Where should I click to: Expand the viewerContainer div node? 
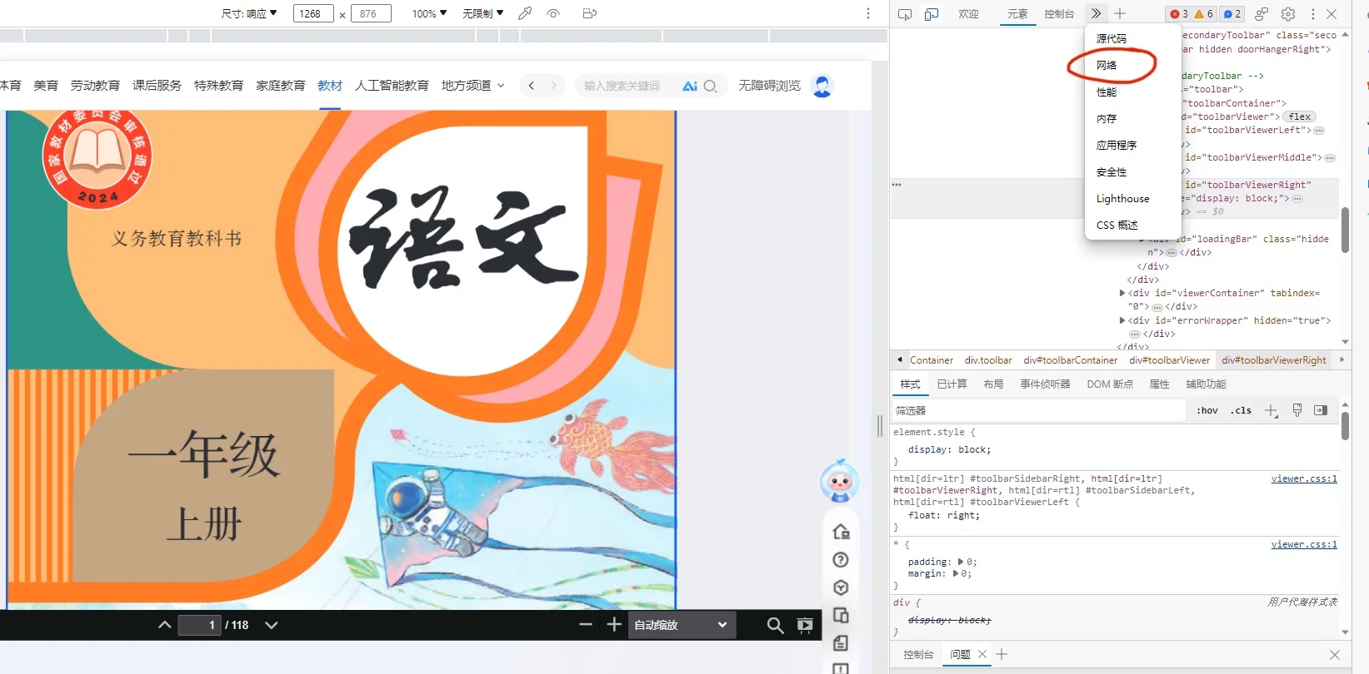pyautogui.click(x=1122, y=293)
